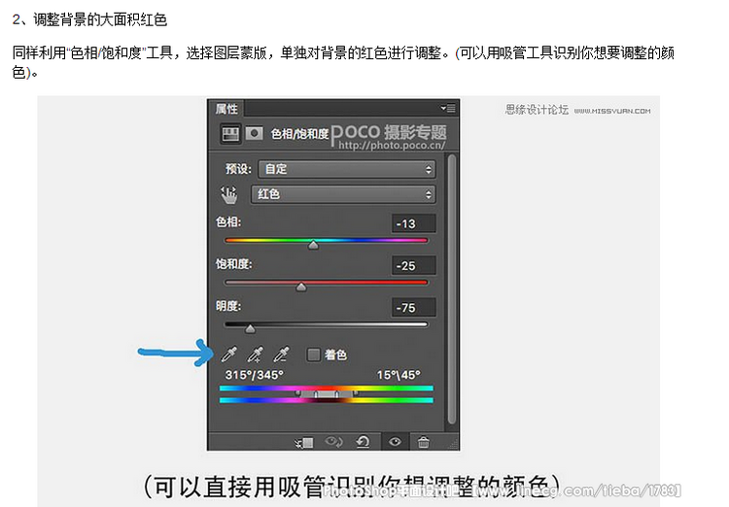Click the 明度: label
This screenshot has width=729, height=507.
pos(228,306)
